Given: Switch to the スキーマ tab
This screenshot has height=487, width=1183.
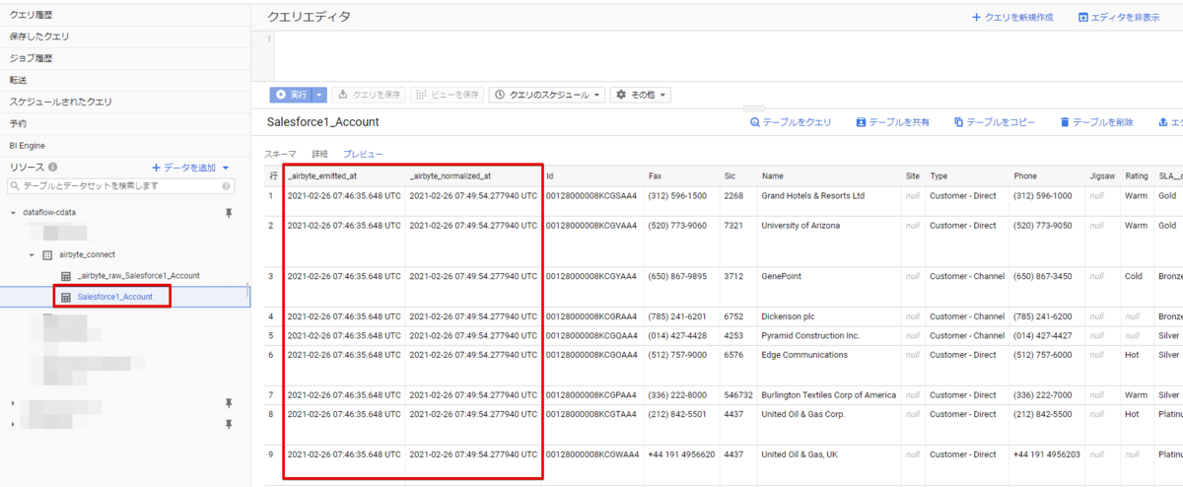Looking at the screenshot, I should (280, 155).
